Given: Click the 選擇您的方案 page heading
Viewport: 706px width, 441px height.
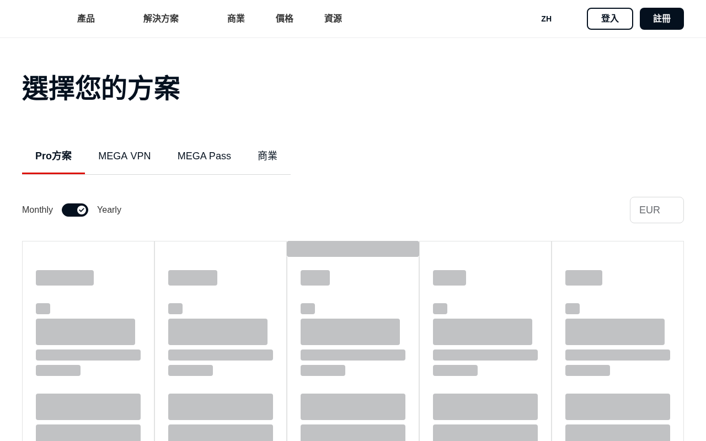Looking at the screenshot, I should [x=101, y=88].
